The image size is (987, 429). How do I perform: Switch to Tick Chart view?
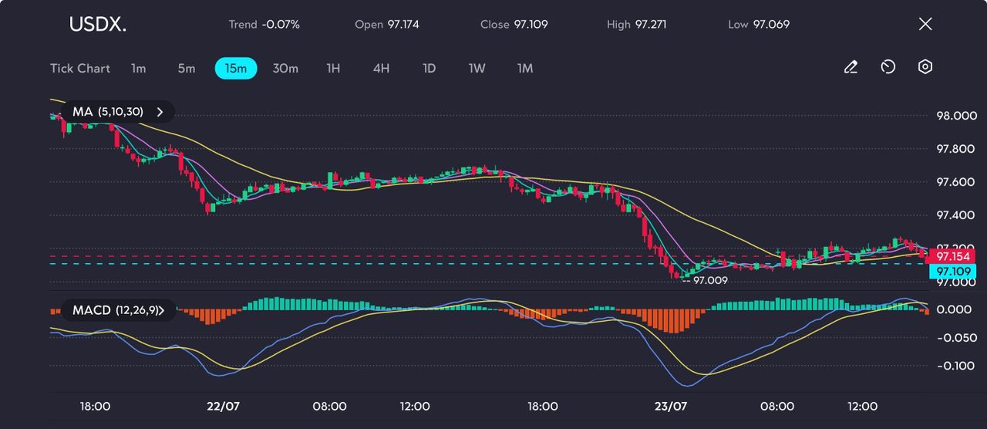click(x=80, y=68)
